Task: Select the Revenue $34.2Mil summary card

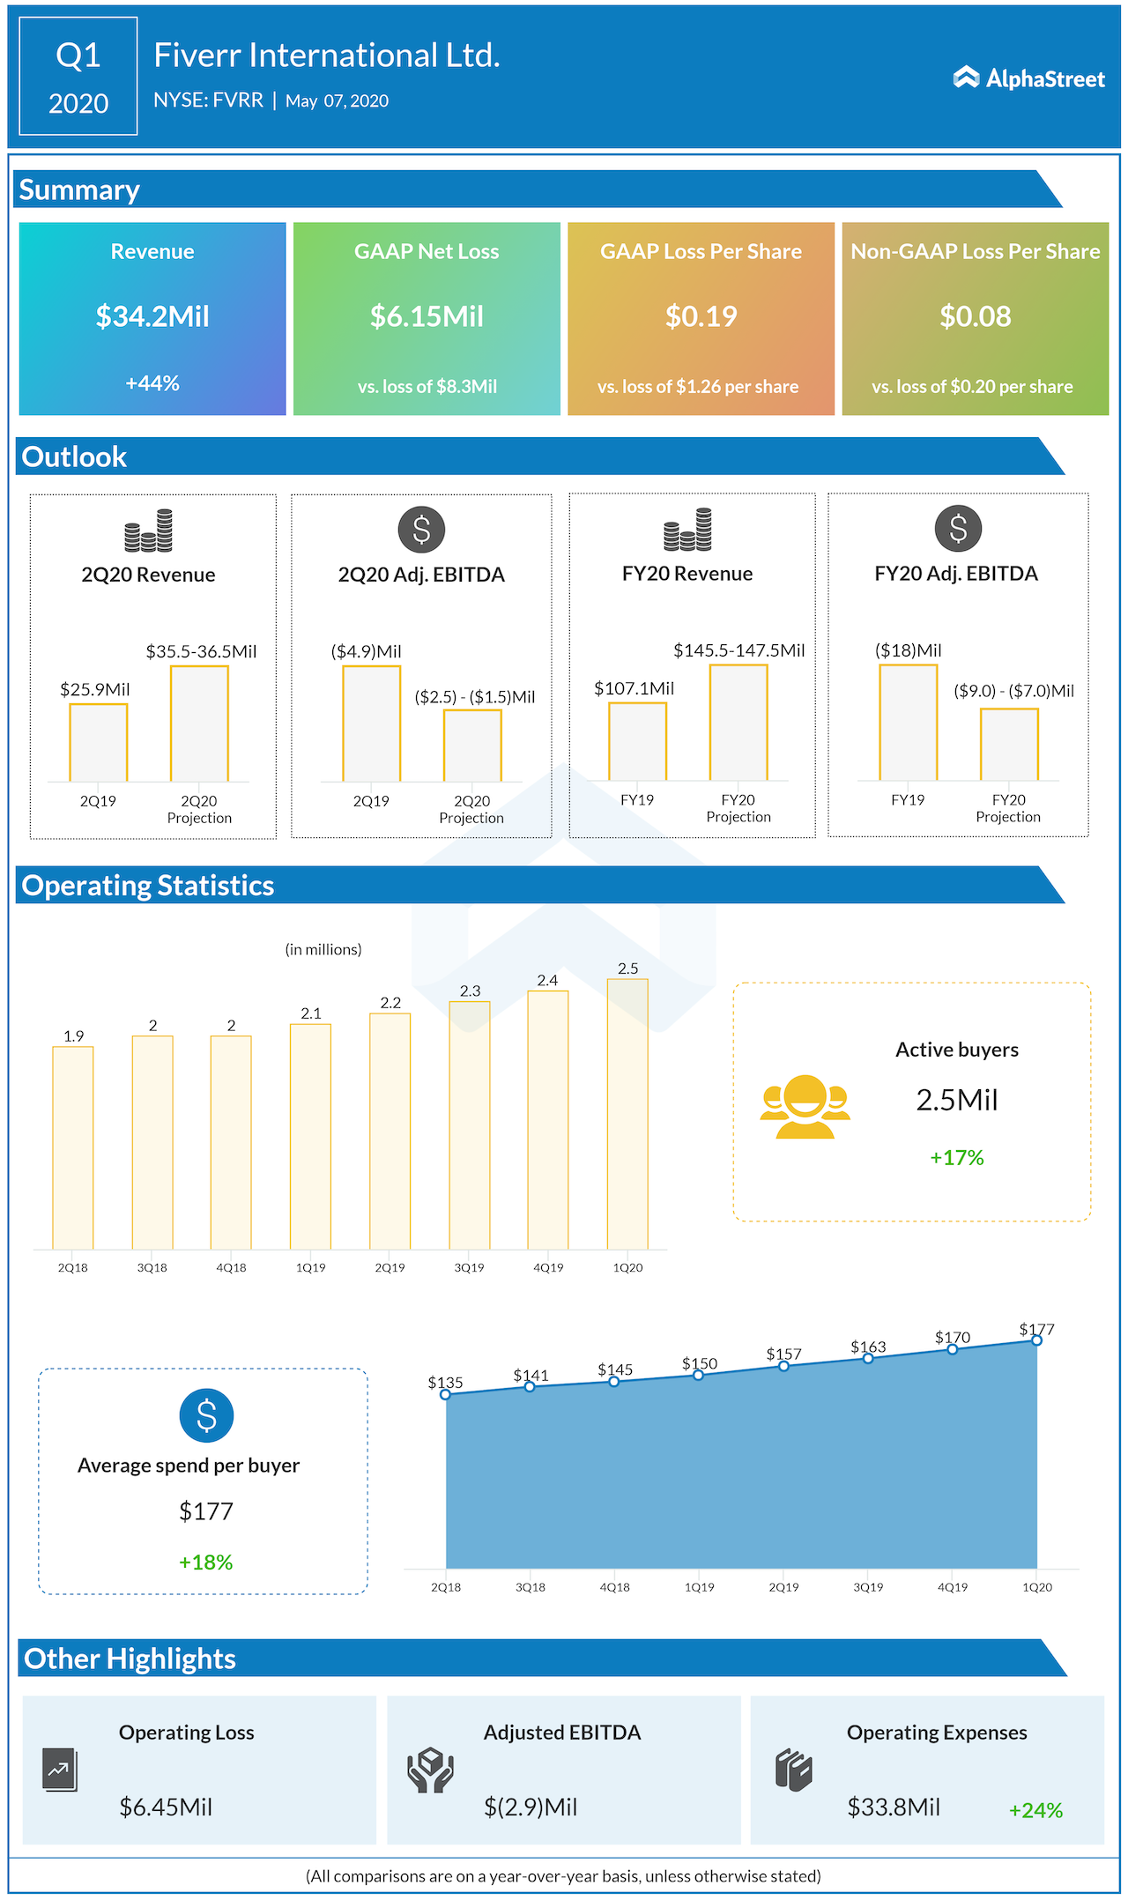Action: [152, 318]
